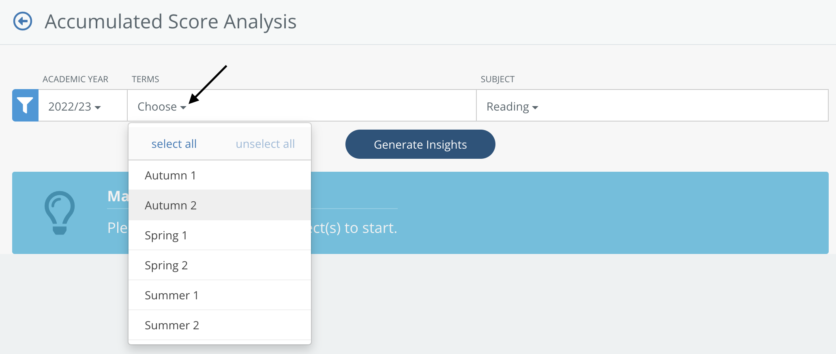The height and width of the screenshot is (354, 836).
Task: Open the 2022/23 academic year dropdown
Action: 75,107
